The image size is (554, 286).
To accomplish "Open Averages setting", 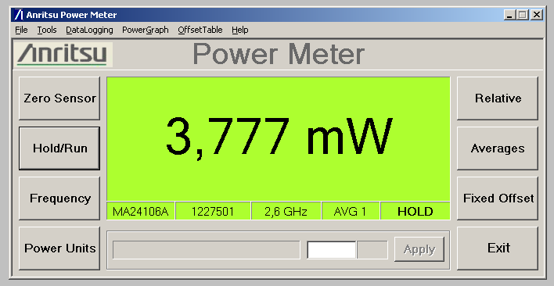I will [498, 148].
